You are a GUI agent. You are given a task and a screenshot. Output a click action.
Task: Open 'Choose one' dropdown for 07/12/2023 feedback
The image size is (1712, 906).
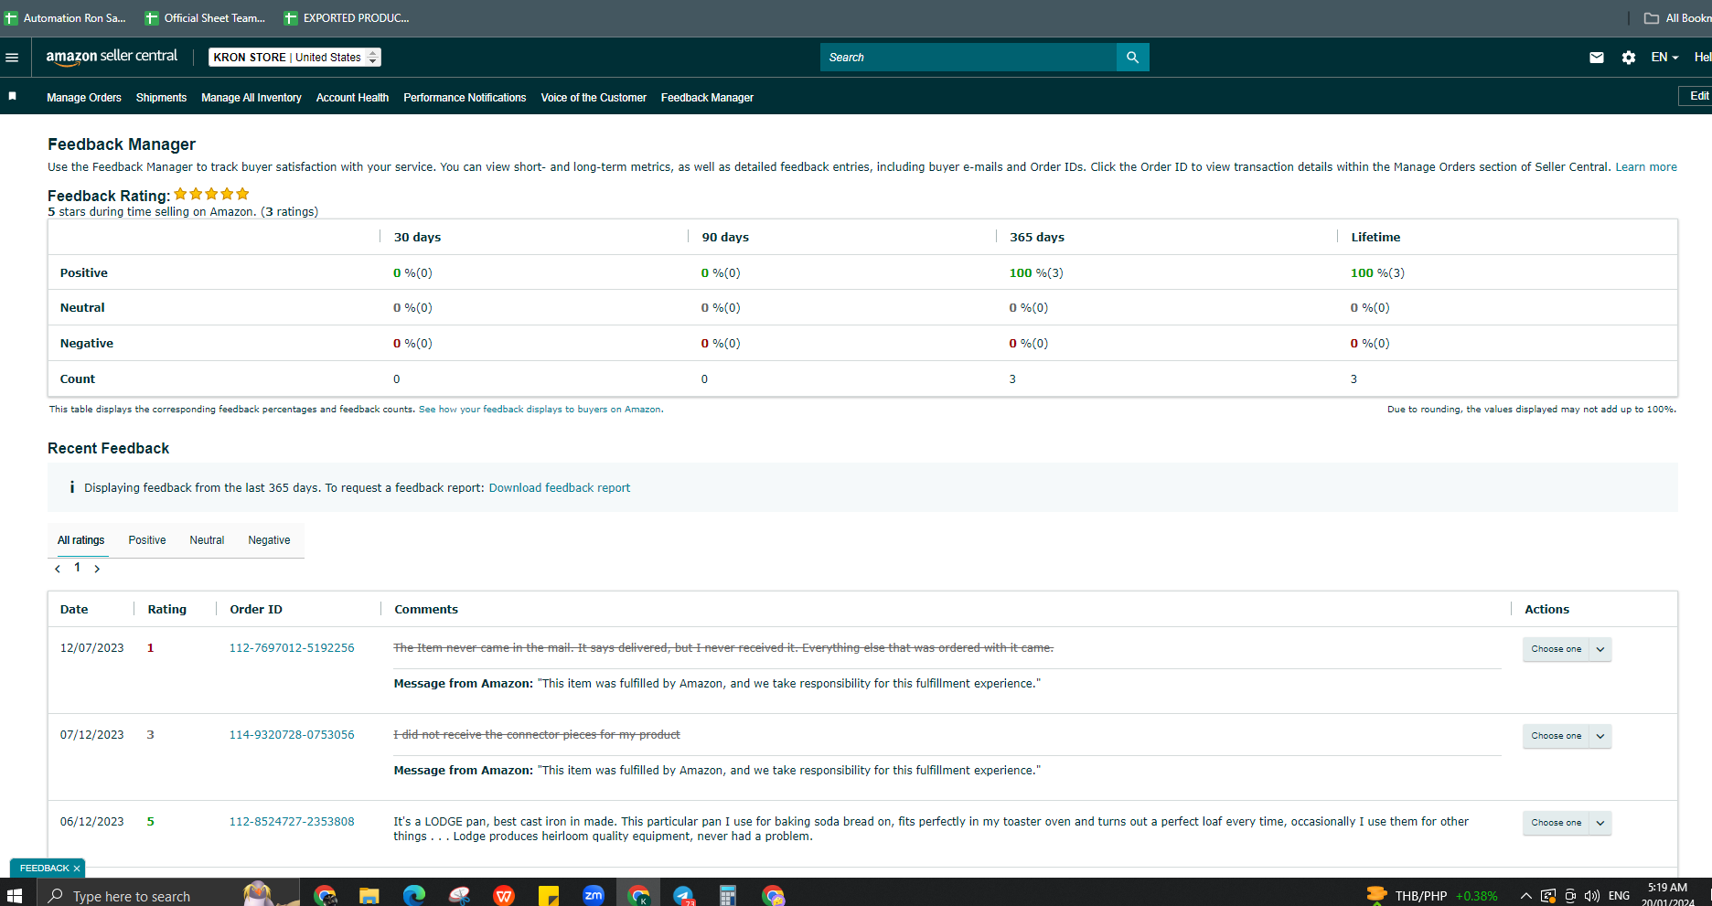[1567, 736]
